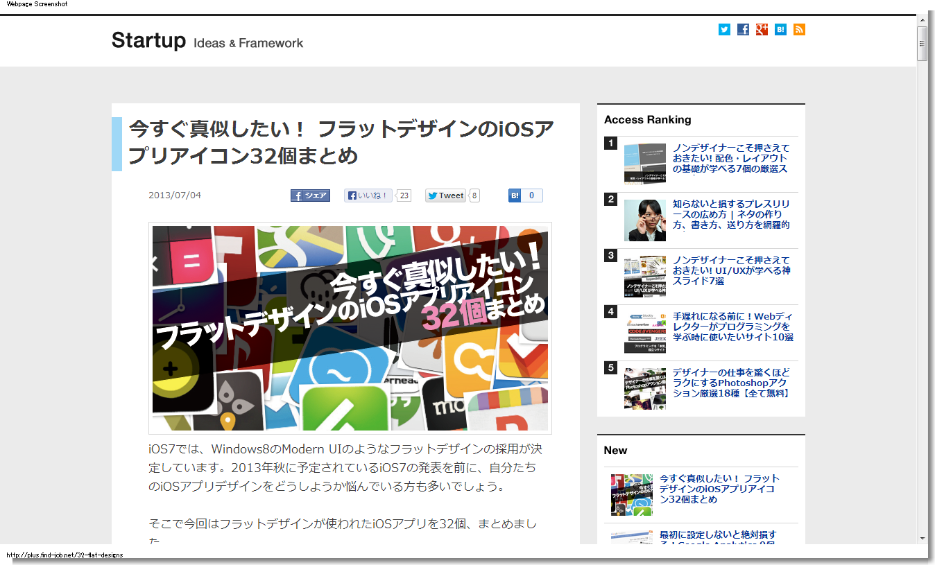Click the Access Ranking heading

pyautogui.click(x=647, y=120)
